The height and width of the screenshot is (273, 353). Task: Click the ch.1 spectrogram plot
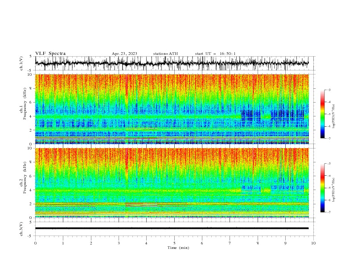172,109
